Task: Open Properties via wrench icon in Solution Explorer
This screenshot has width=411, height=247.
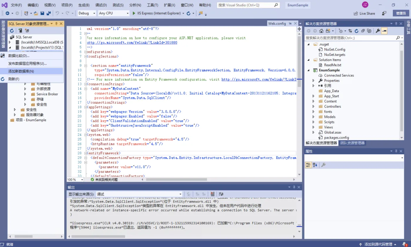Action: coord(378,31)
